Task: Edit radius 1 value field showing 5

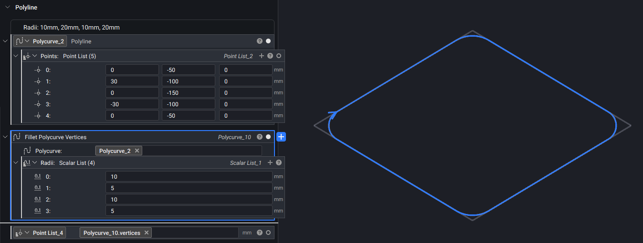Action: 189,188
